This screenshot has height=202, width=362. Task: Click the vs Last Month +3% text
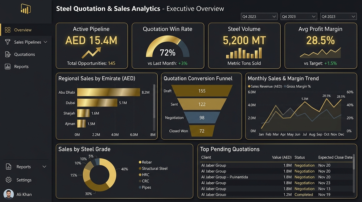[168, 63]
